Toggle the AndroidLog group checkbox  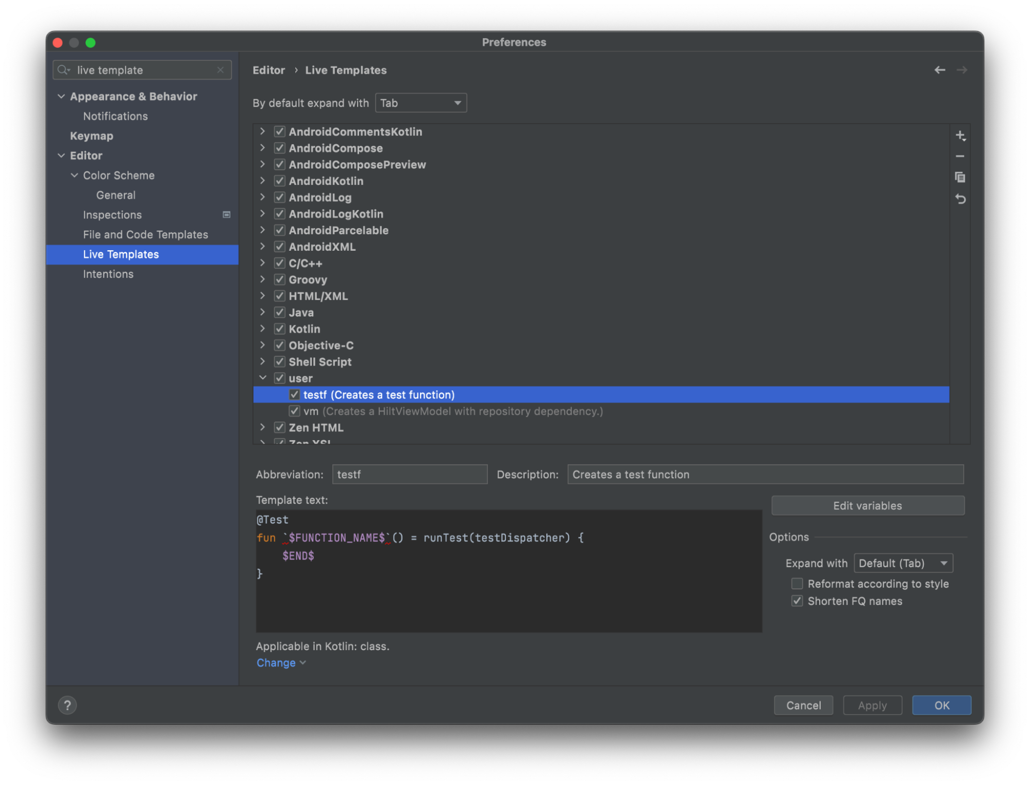pos(280,198)
